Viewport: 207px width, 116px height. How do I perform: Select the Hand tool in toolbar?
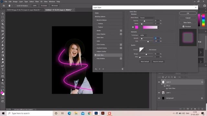coord(3,80)
